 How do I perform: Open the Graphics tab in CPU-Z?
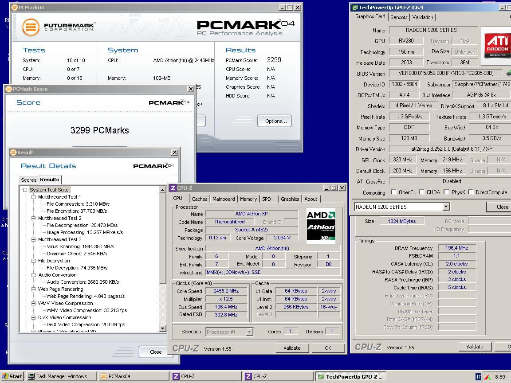290,199
